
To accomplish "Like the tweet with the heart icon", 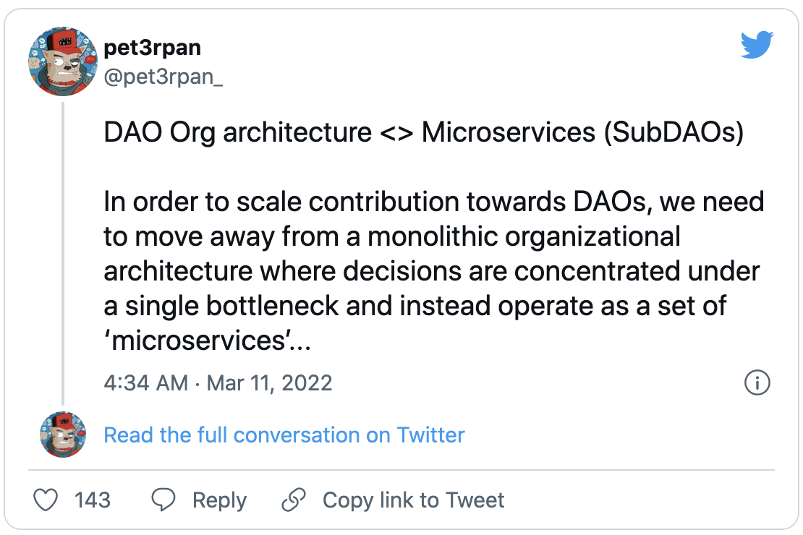I will coord(46,500).
